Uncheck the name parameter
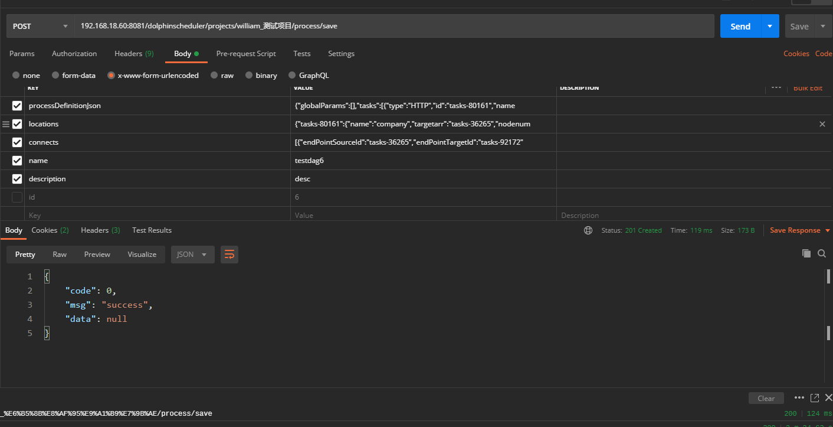Viewport: 833px width, 427px height. 17,161
